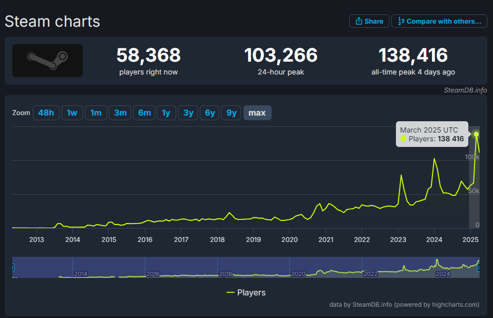Choose the 6m zoom option

pyautogui.click(x=144, y=113)
